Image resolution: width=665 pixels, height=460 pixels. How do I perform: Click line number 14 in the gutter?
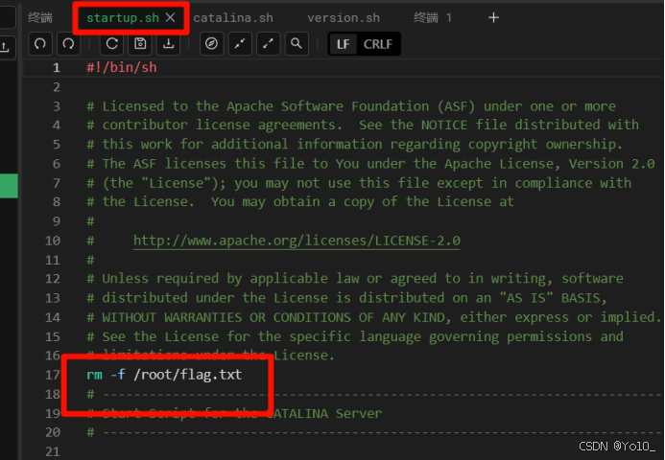[53, 317]
